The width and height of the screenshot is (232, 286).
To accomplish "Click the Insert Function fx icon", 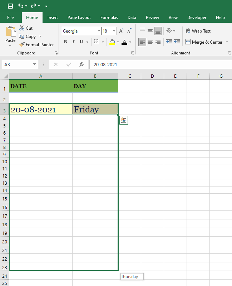I will pos(82,64).
